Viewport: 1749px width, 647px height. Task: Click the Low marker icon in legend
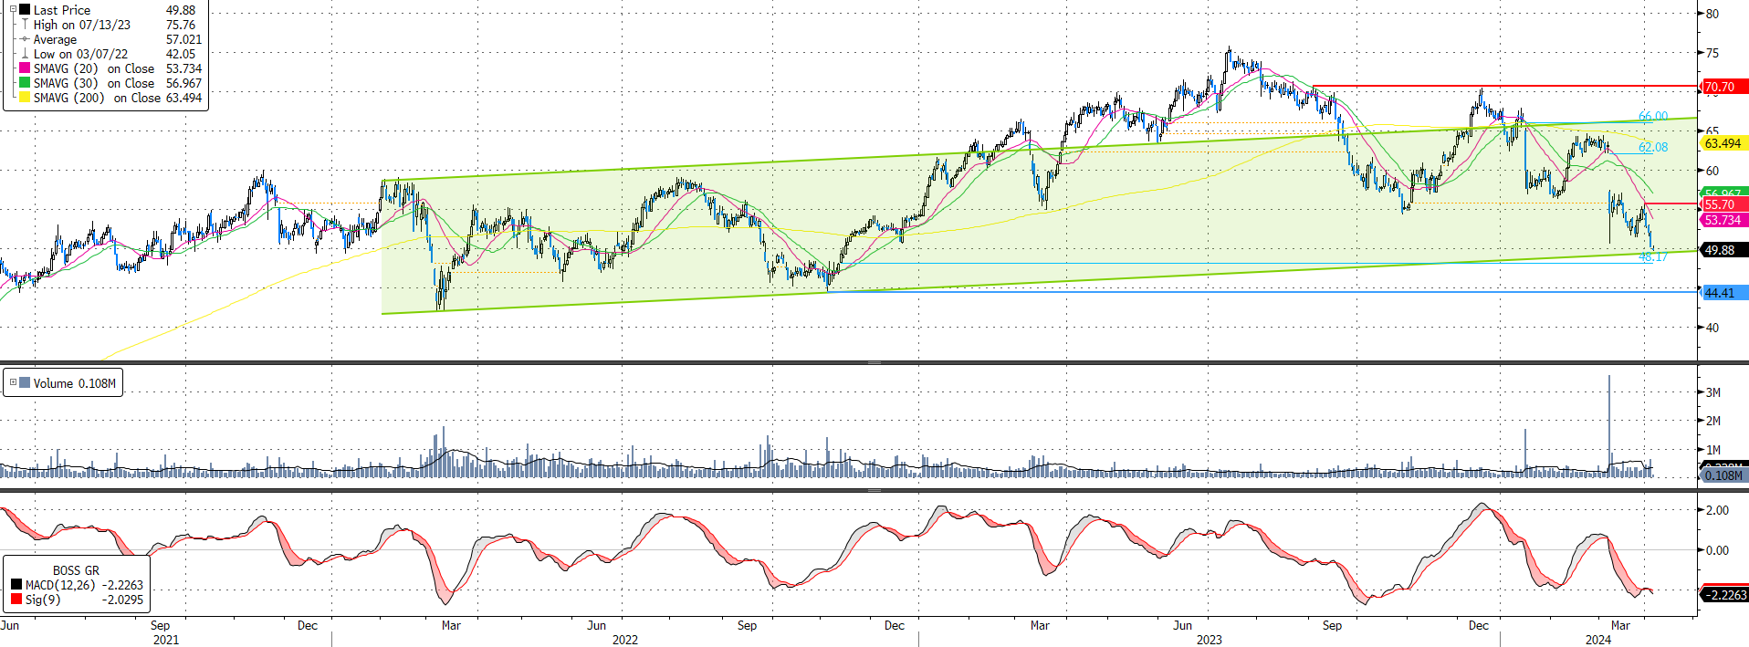(26, 54)
